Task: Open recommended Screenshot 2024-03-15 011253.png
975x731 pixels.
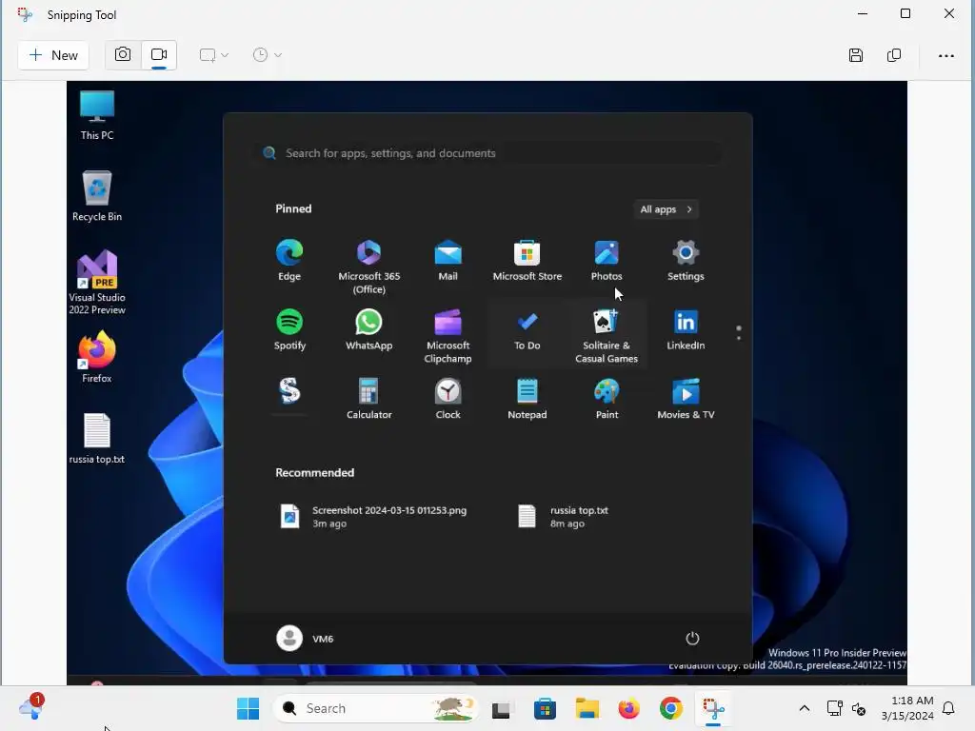Action: click(x=375, y=517)
